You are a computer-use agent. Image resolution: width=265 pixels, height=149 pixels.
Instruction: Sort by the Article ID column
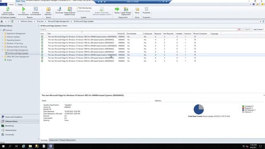(x=121, y=34)
